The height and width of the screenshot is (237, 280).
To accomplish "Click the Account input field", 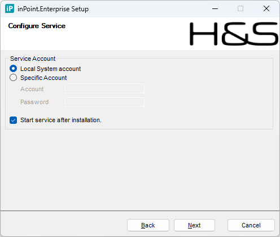I will (x=104, y=88).
